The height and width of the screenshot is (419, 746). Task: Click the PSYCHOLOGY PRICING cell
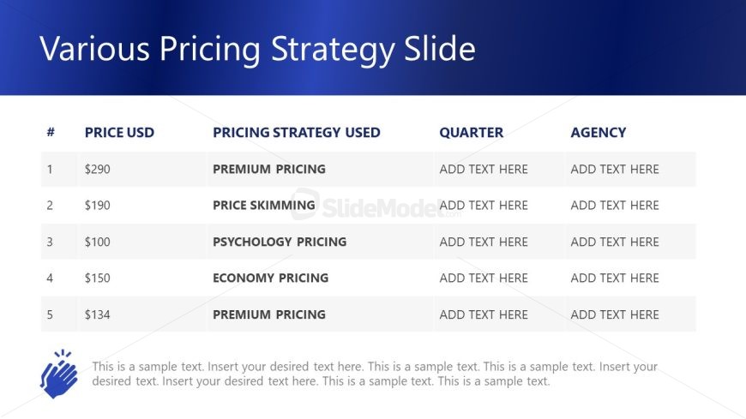point(280,242)
